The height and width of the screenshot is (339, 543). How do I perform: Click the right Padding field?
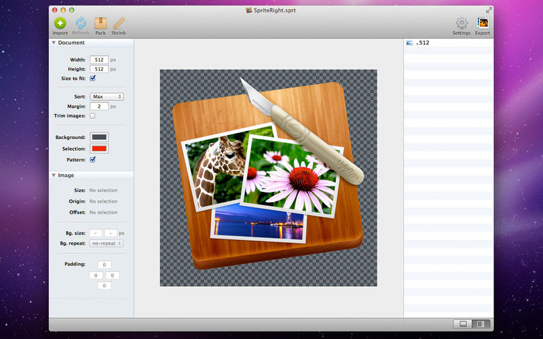(113, 275)
